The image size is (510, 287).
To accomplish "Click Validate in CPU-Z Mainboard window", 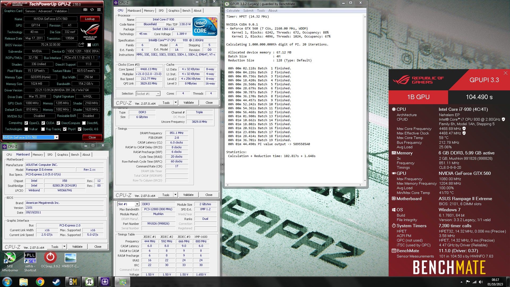I will click(77, 247).
